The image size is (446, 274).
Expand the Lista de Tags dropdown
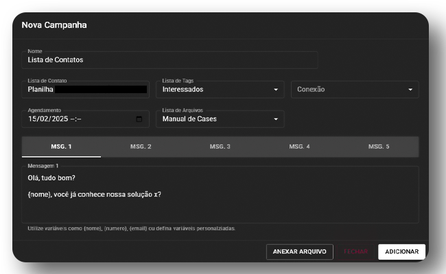tap(275, 90)
